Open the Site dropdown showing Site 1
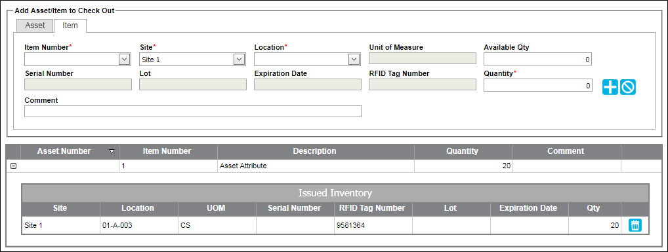This screenshot has height=252, width=668. 240,60
